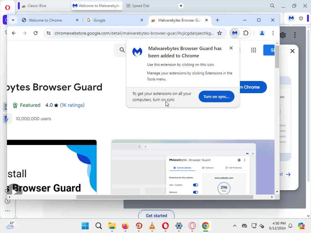
Task: Open a new Chrome tab
Action: click(217, 20)
